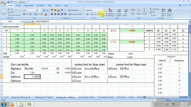Click the red Font Color button
Viewport: 191px width, 107px height.
click(46, 14)
